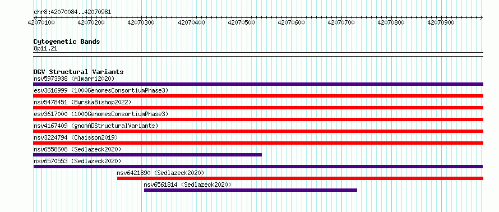Image resolution: width=499 pixels, height=212 pixels.
Task: Select the purple bar for nsv5973938
Action: 258,84
